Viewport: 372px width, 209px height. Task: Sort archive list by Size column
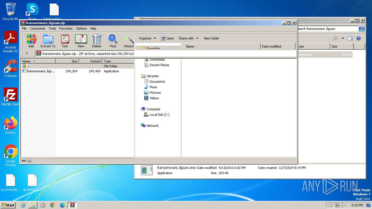67,61
